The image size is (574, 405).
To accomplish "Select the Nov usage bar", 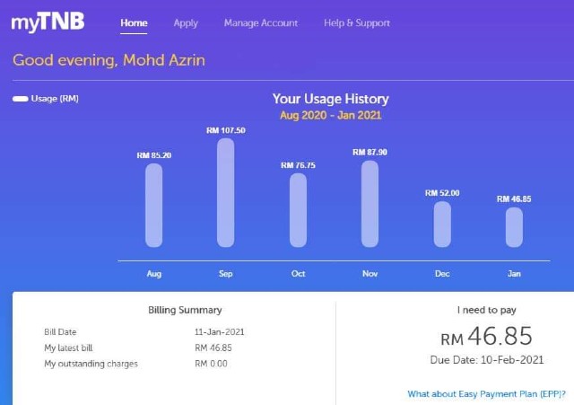I will (x=370, y=204).
